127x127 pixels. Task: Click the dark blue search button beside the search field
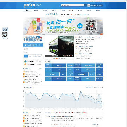point(86,5)
